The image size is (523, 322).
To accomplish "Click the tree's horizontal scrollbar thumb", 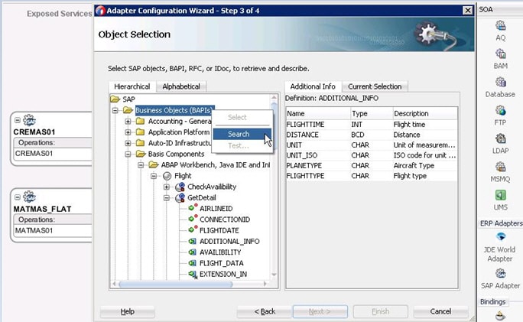I will click(175, 285).
